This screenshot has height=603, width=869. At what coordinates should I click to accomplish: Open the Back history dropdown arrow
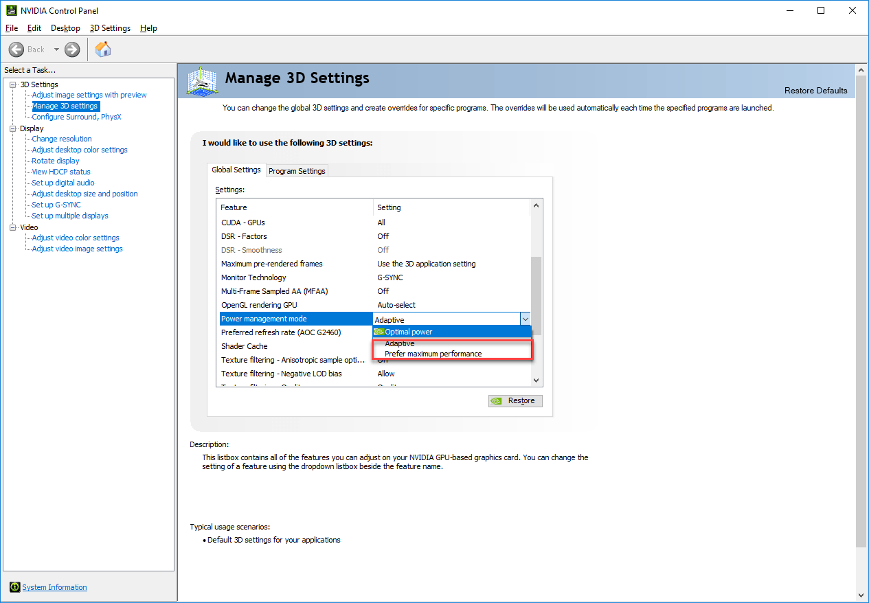coord(56,49)
